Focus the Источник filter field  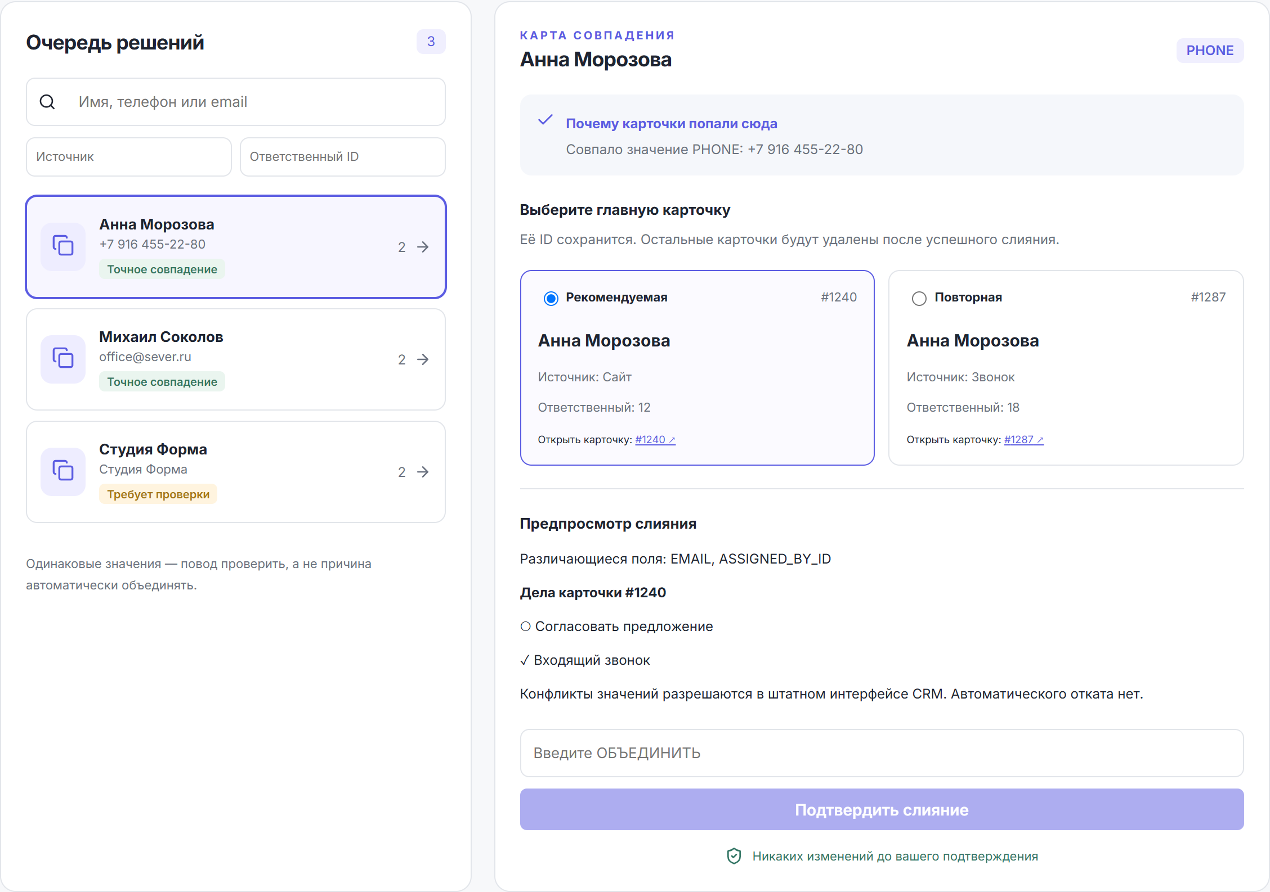(129, 157)
